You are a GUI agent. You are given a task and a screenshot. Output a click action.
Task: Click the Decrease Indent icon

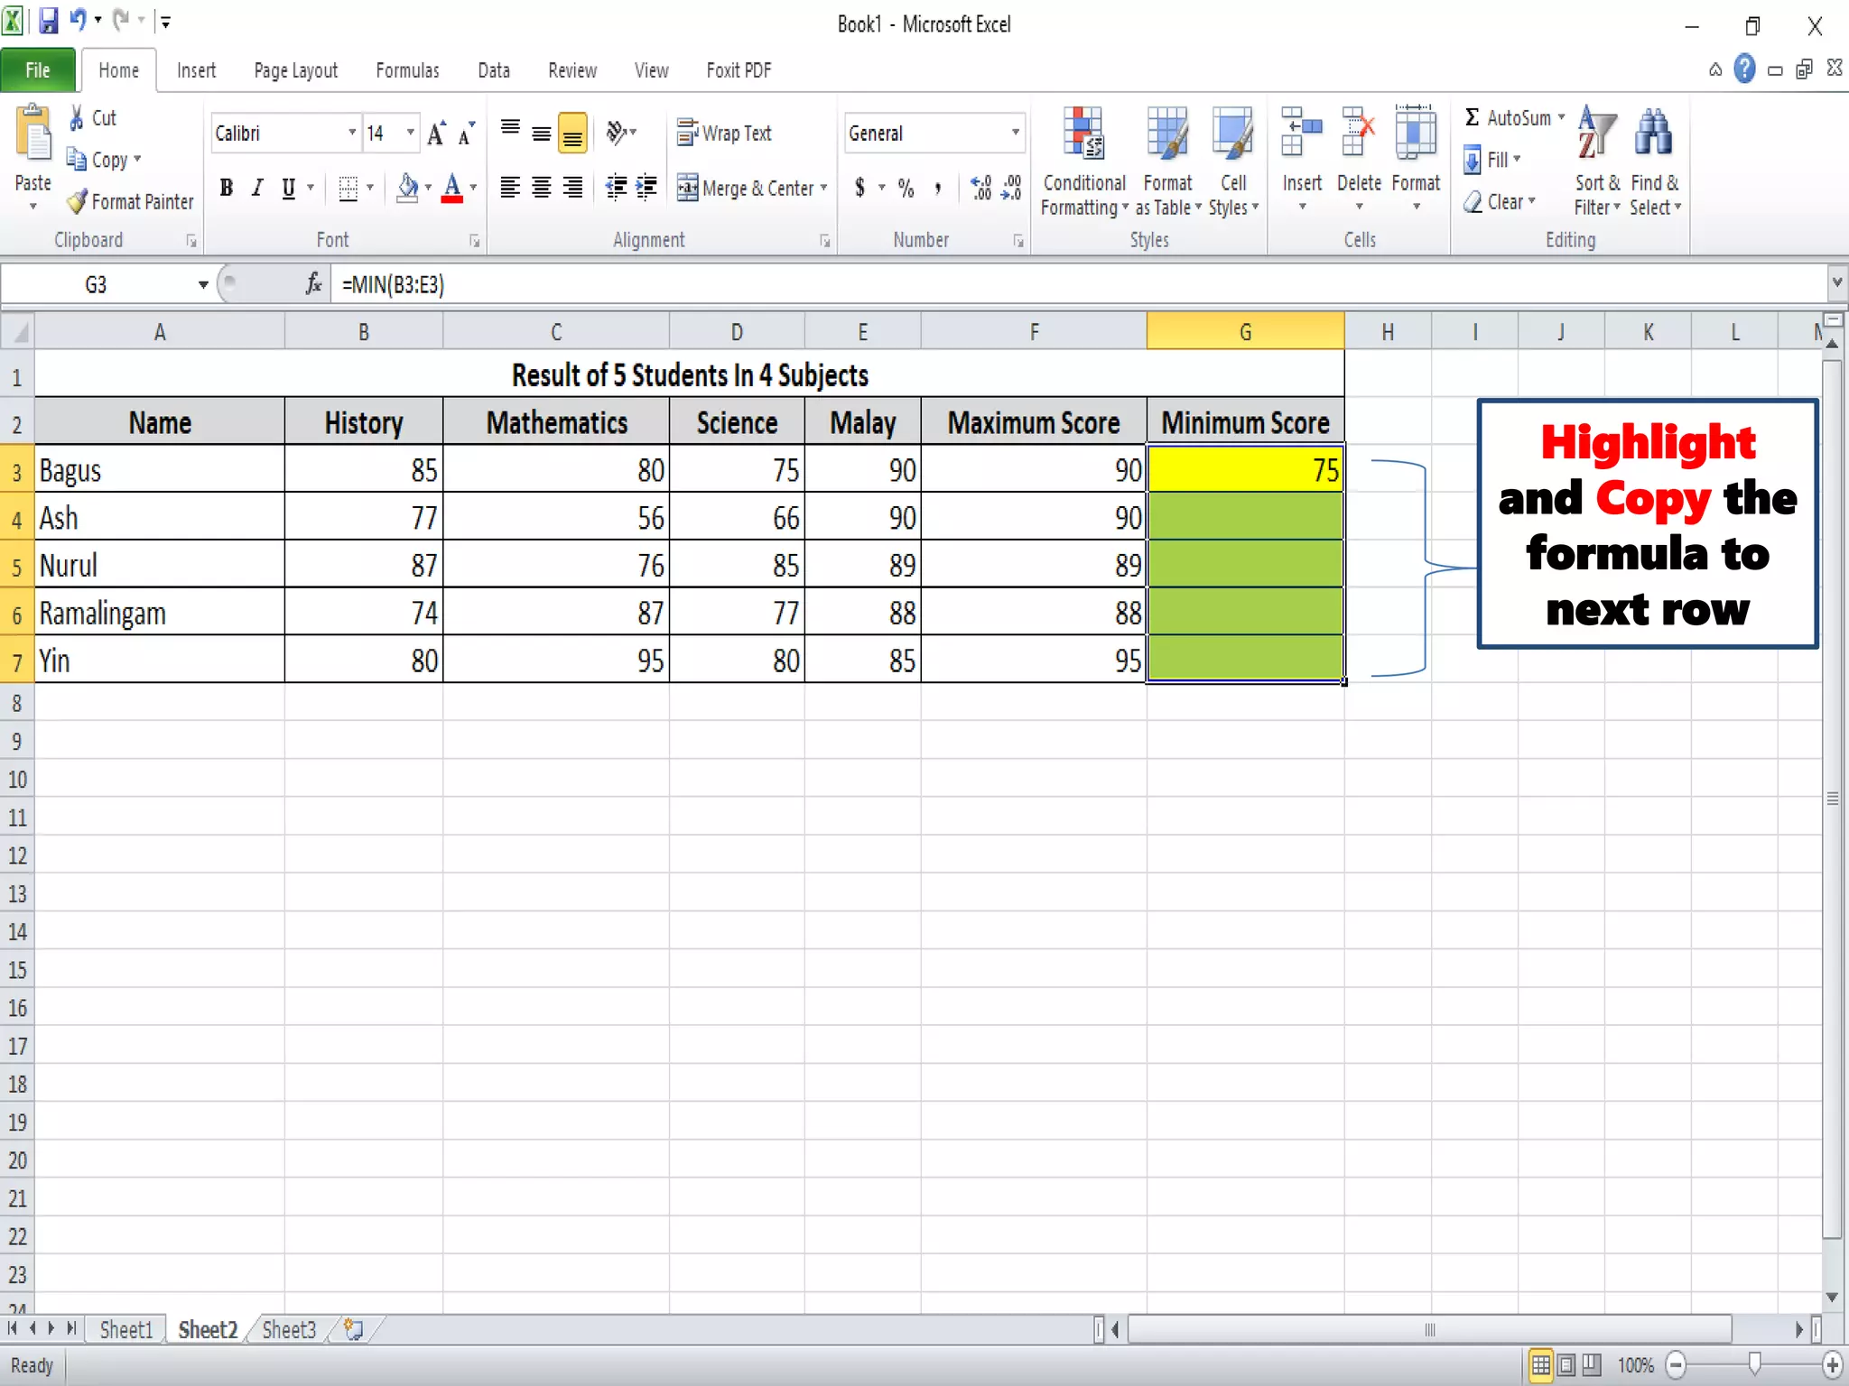(617, 188)
